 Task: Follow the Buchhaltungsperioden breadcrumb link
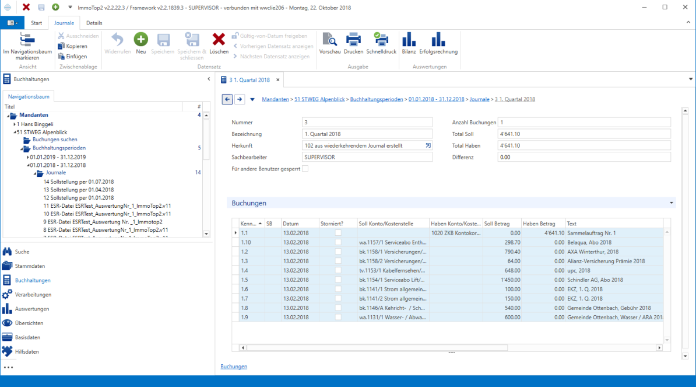click(377, 99)
